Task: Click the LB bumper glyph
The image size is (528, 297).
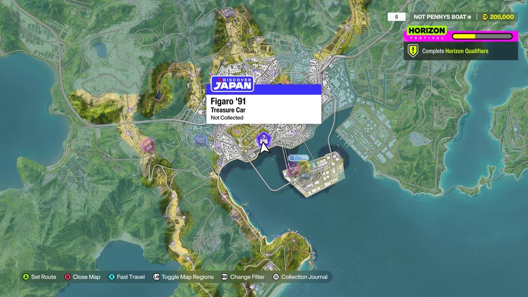Action: pyautogui.click(x=156, y=277)
